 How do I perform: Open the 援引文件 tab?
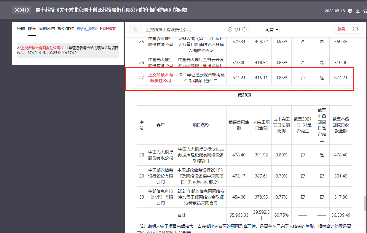[66, 28]
